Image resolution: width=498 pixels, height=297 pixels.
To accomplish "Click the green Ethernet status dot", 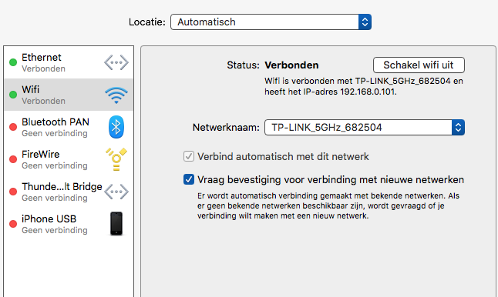I will [13, 62].
